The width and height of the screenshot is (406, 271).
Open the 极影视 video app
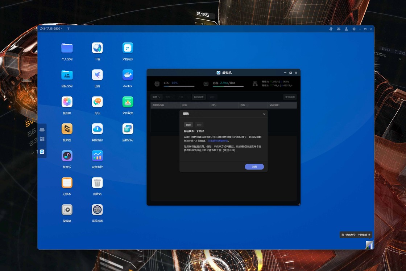point(67,129)
